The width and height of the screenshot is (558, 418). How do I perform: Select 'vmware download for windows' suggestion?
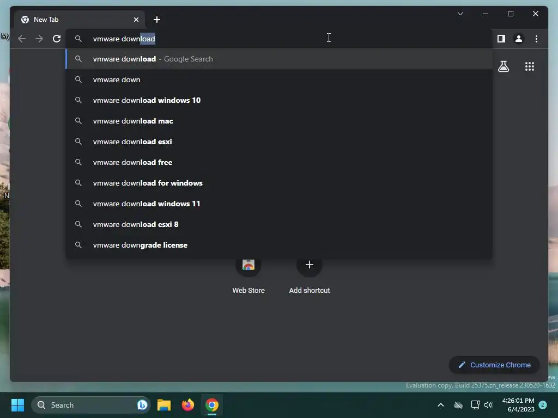280,183
